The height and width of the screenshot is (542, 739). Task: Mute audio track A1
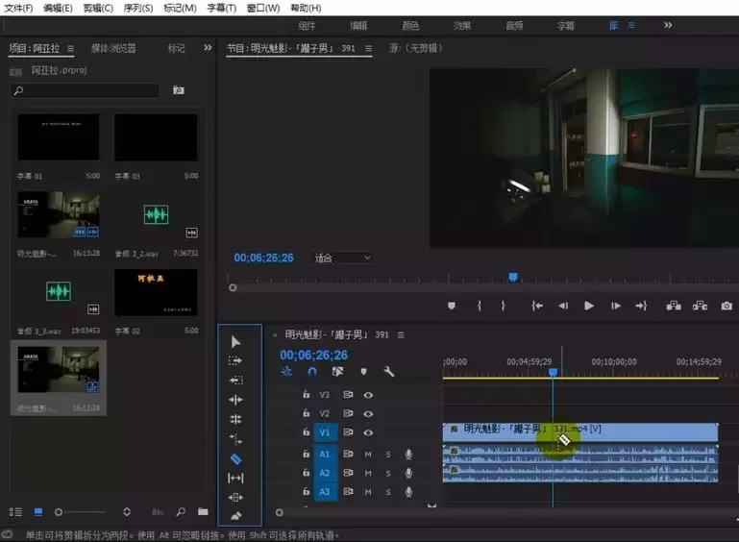pos(367,454)
